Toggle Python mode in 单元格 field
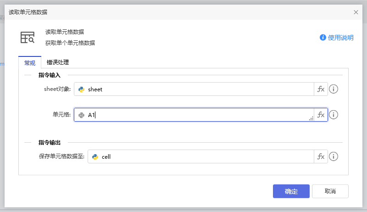Image resolution: width=367 pixels, height=212 pixels. click(x=82, y=115)
